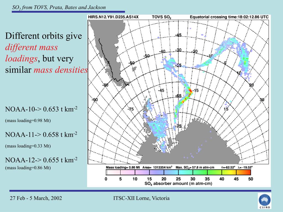The image size is (283, 212).
Task: Click 'Area= 1313354 km2' label
Action: 157,167
